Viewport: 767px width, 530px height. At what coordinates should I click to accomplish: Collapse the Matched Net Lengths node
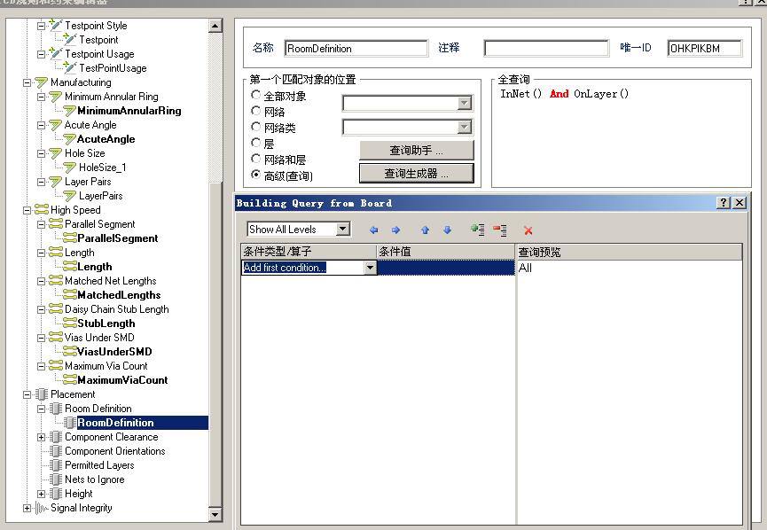pos(42,281)
